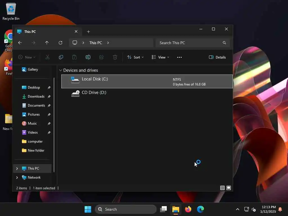
Task: Open the computer folder in the sidebar
Action: pos(35,141)
